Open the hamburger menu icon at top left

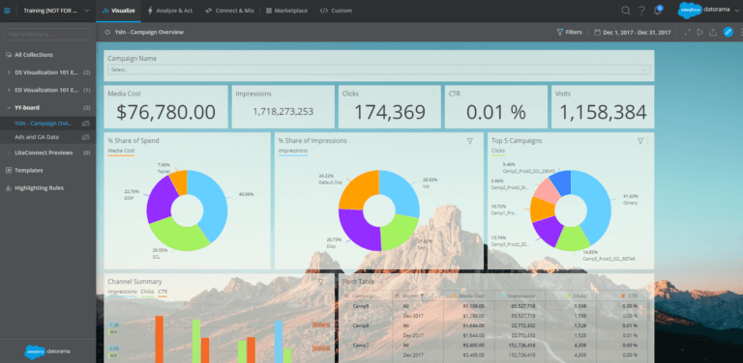click(7, 11)
